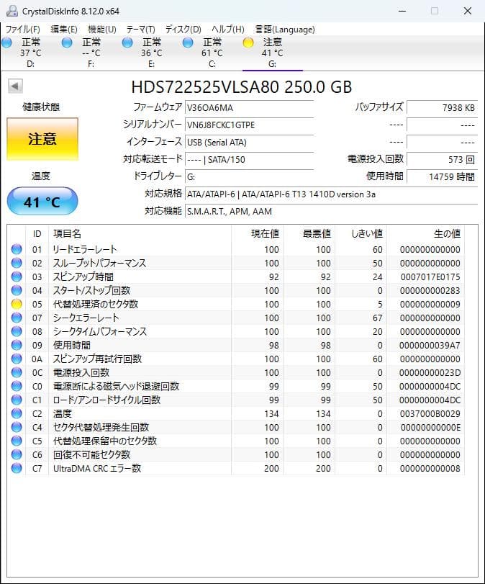Open the ディスク(D) menu
The height and width of the screenshot is (584, 485).
(x=183, y=30)
